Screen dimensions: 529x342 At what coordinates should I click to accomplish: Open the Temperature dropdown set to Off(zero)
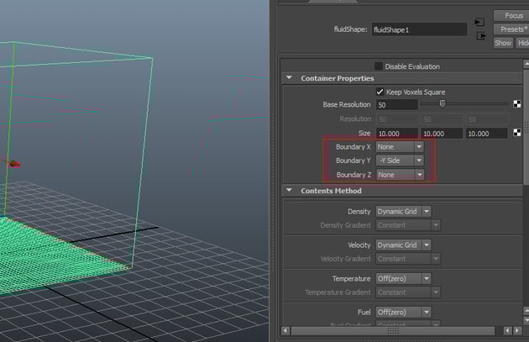[403, 279]
